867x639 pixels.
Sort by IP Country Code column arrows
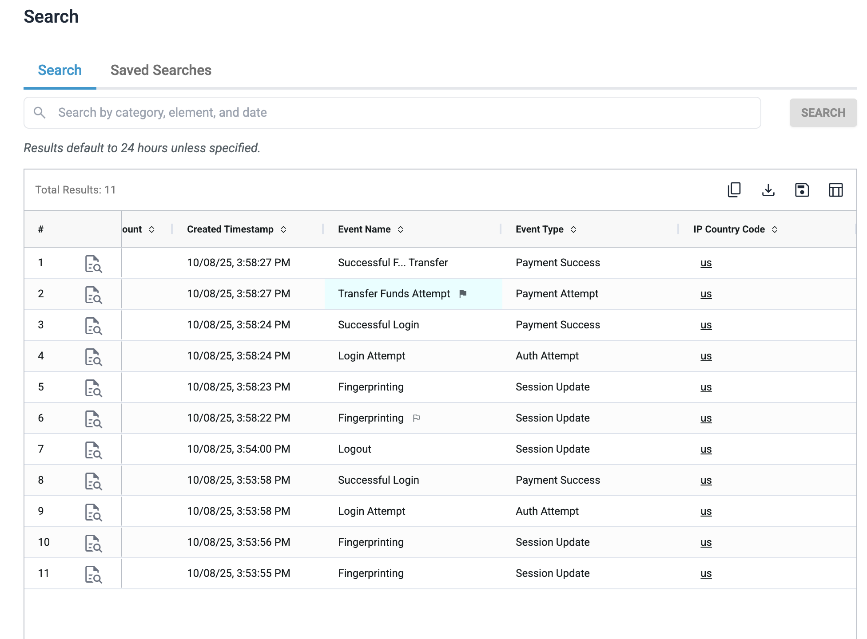(775, 229)
